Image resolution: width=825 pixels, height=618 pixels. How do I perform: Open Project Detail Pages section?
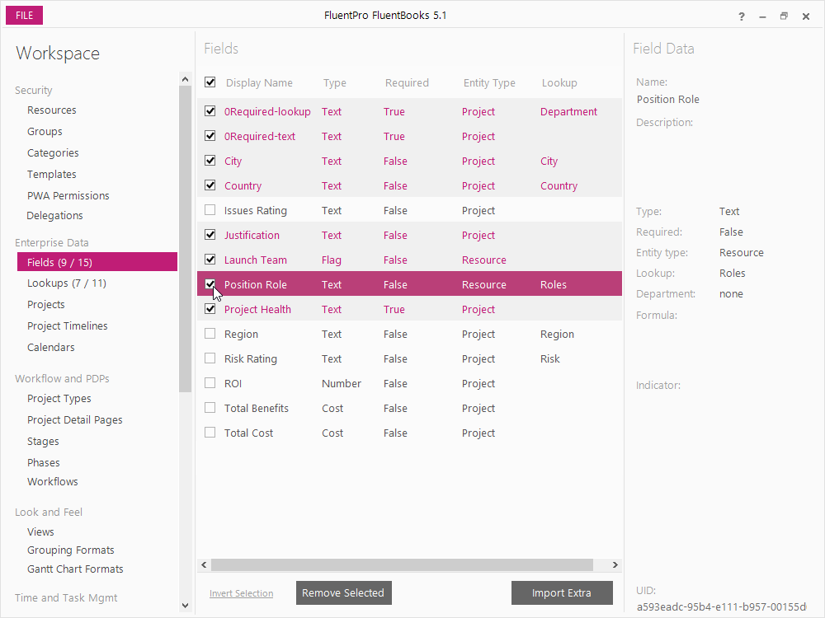[75, 420]
